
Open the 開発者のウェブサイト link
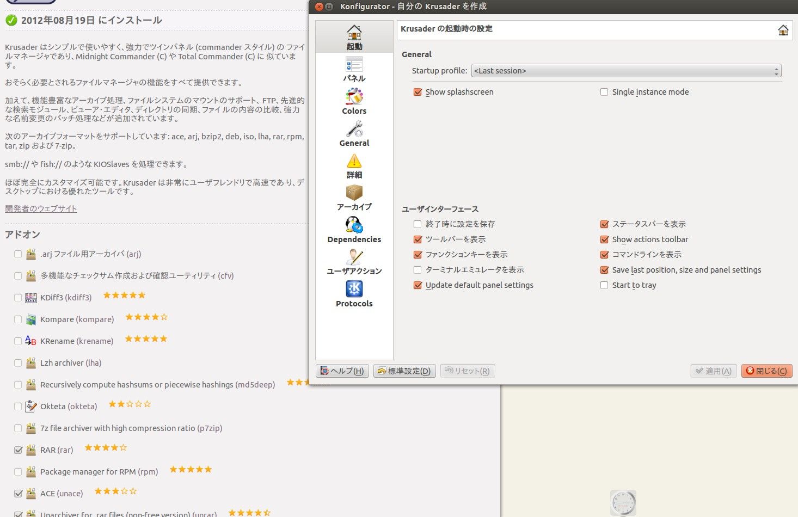41,208
